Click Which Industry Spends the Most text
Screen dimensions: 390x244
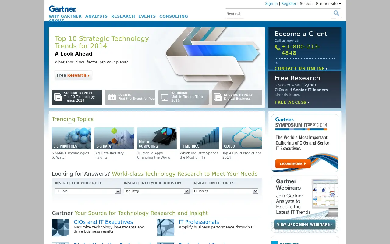click(x=199, y=155)
